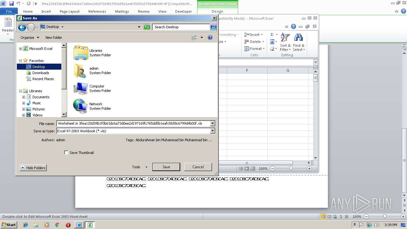
Task: Expand the Microsoft Excel tree node
Action: [x=21, y=49]
